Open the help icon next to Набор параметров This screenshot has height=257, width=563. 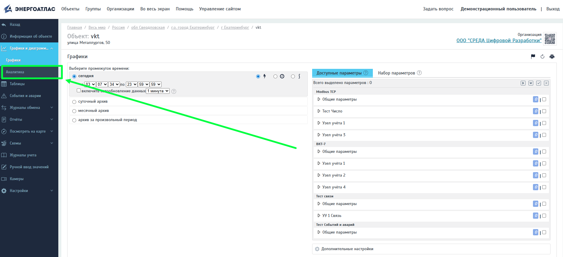(419, 73)
